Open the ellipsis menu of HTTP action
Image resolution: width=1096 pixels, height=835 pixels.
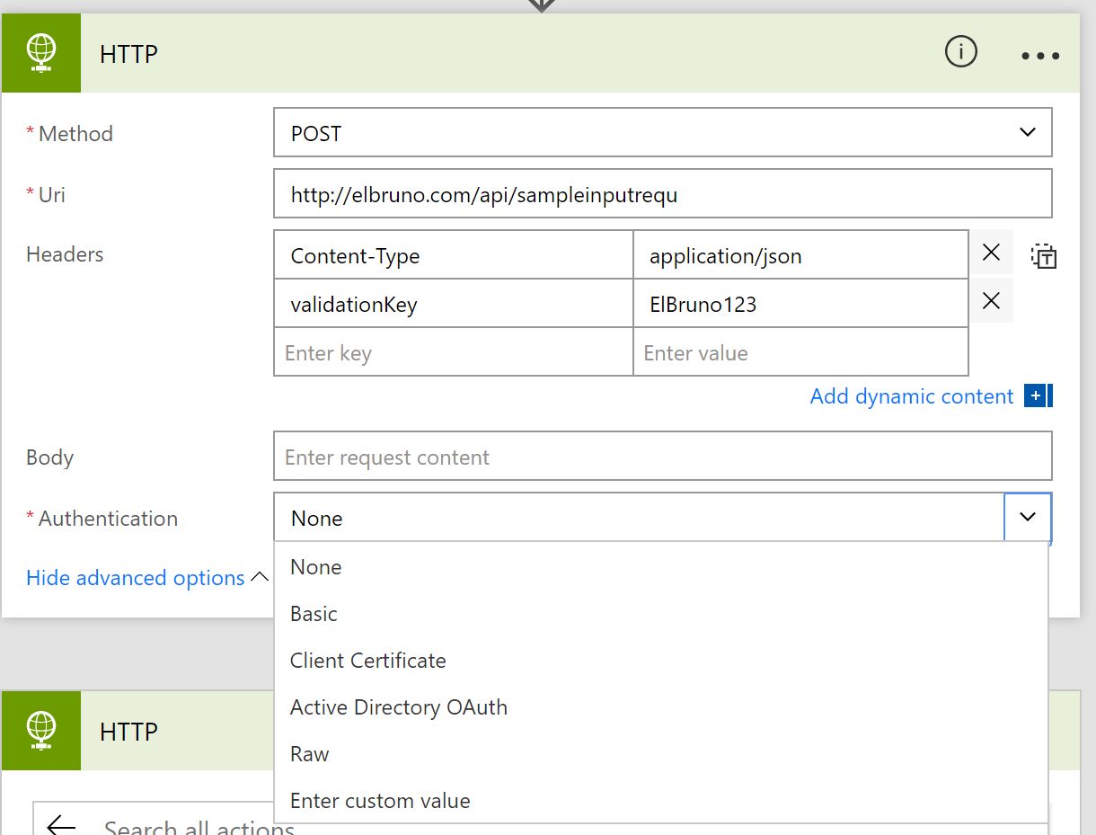click(1040, 56)
